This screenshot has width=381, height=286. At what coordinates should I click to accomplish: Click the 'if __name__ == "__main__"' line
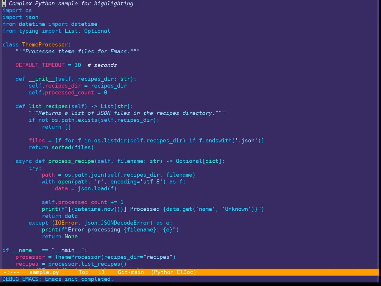click(45, 250)
